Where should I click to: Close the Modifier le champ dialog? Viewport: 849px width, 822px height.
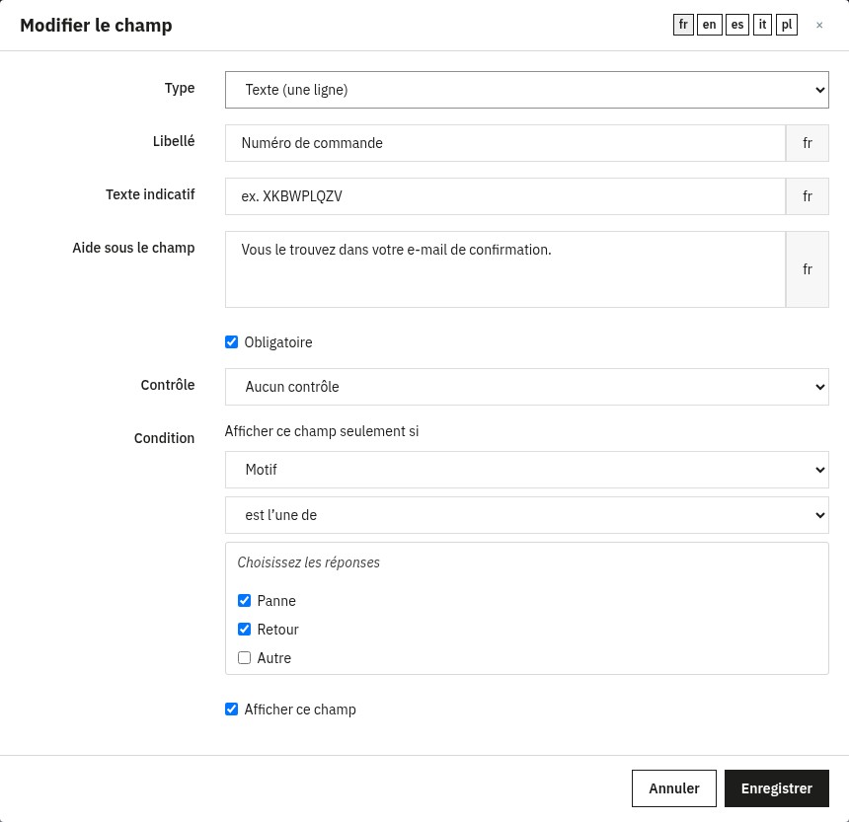[x=819, y=25]
